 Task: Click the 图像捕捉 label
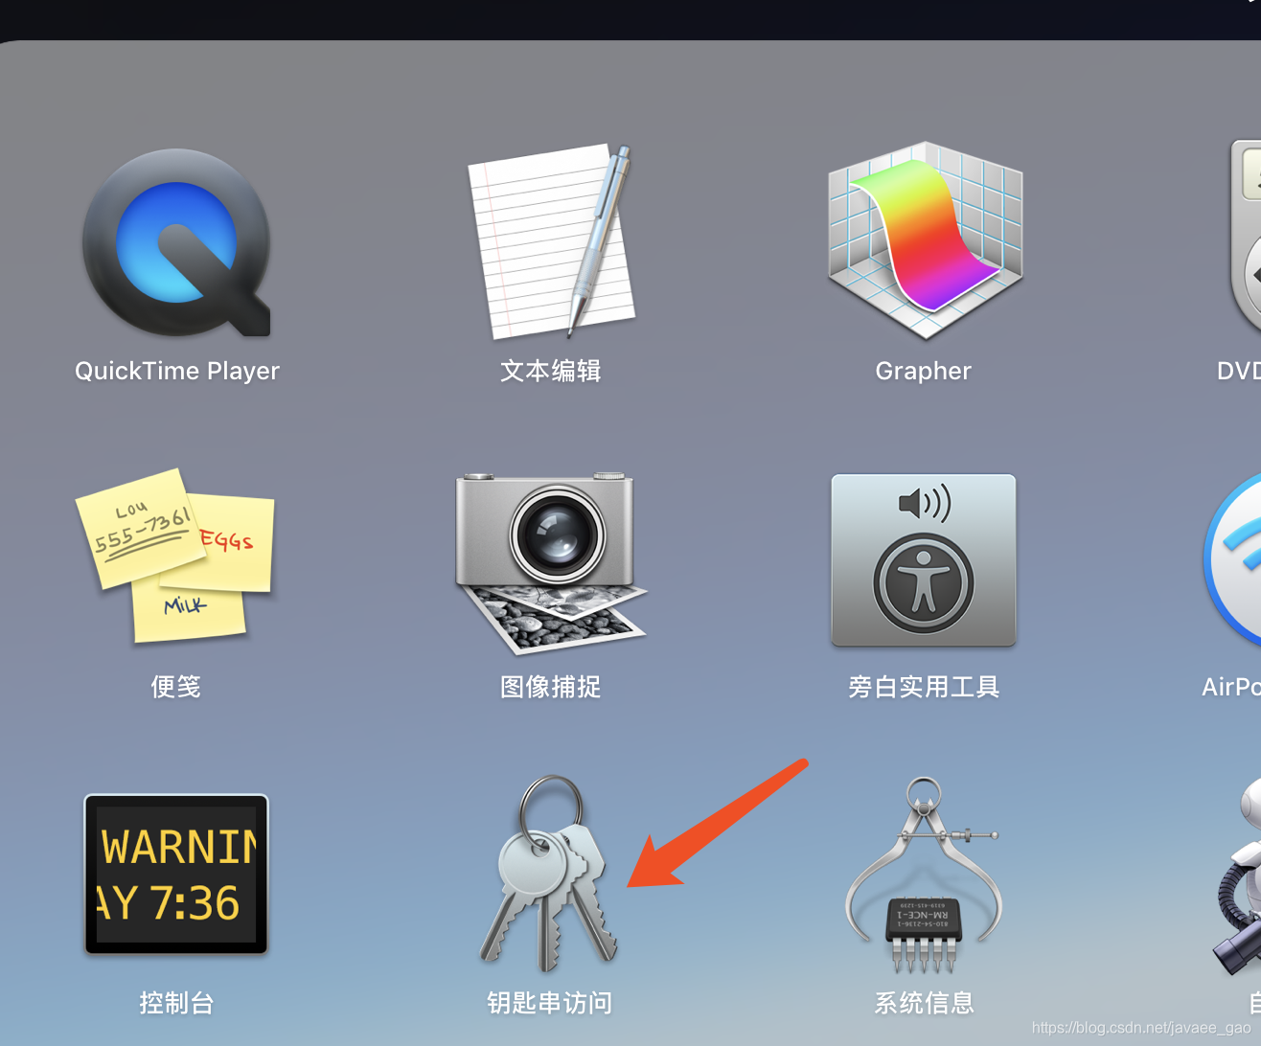click(x=551, y=687)
